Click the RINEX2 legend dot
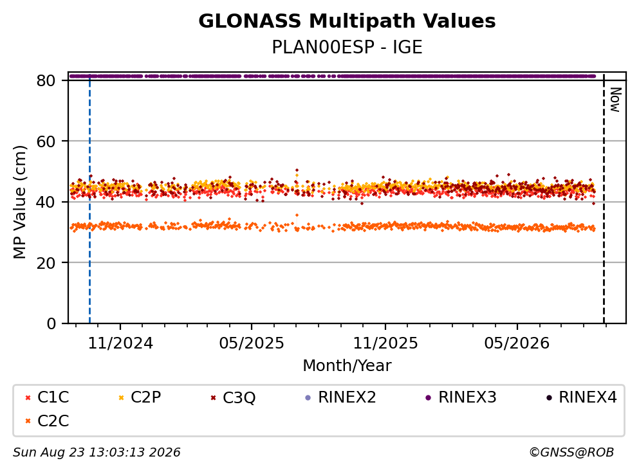The height and width of the screenshot is (472, 639). 308,398
